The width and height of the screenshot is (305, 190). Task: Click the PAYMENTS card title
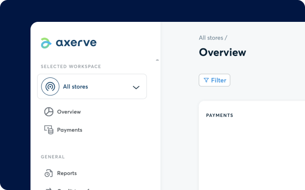219,115
